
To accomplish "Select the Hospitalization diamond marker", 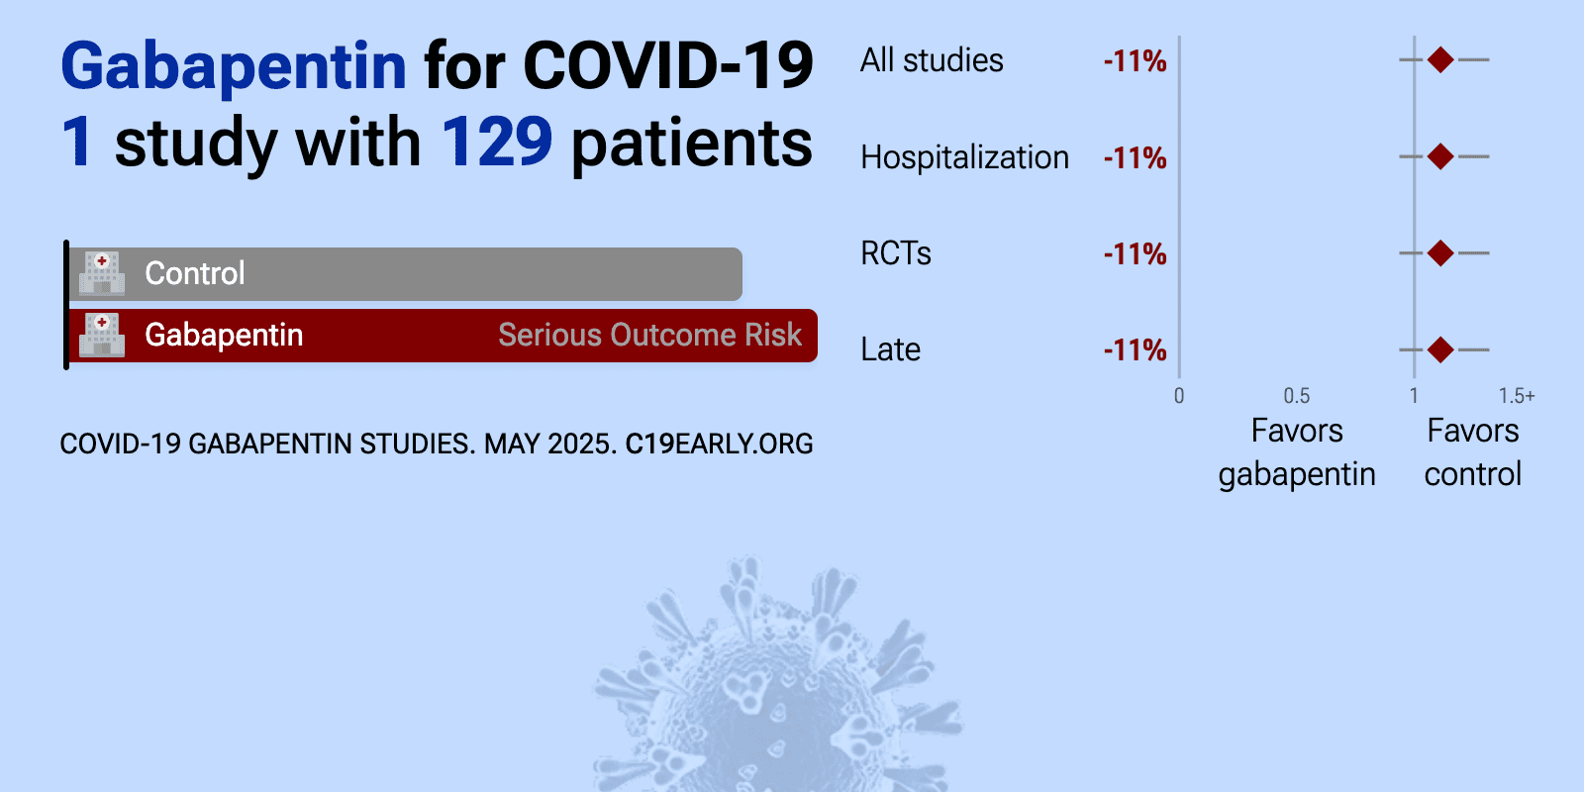I will (1440, 156).
